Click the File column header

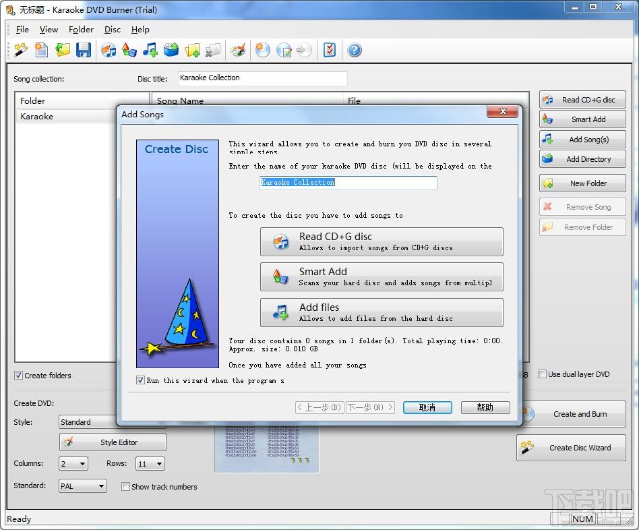[435, 100]
